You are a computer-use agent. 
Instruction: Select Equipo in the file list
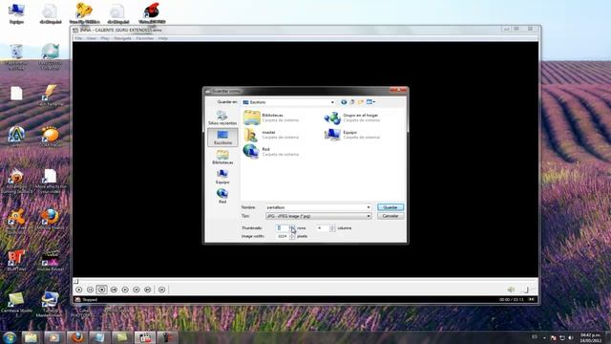352,135
